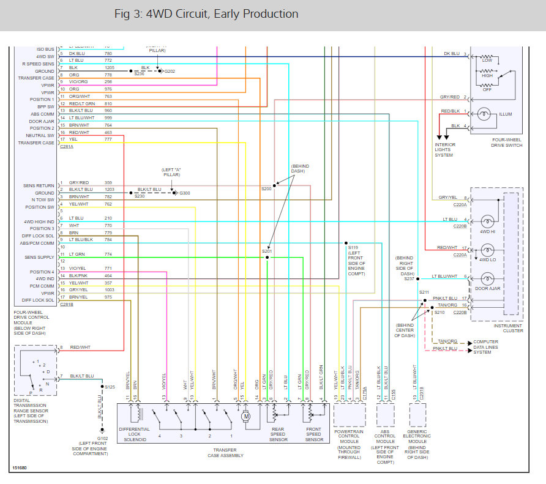The image size is (546, 484).
Task: Click the VIO/YEL 771 wire label
Action: pyautogui.click(x=91, y=269)
